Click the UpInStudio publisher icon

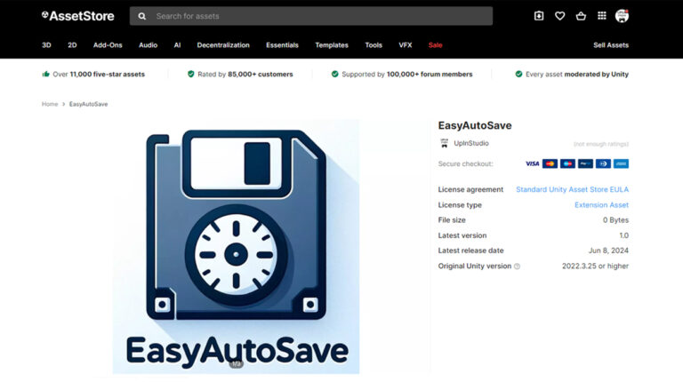[444, 143]
